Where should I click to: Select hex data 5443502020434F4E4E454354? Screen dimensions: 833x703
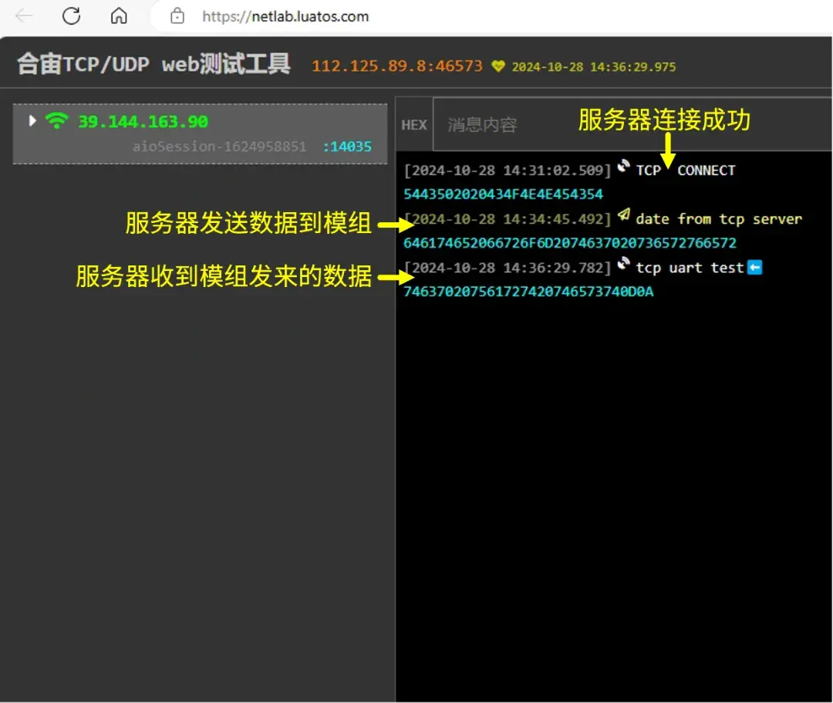[x=503, y=194]
